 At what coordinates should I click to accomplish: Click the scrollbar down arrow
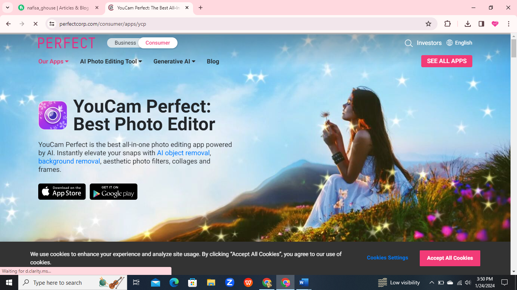514,271
